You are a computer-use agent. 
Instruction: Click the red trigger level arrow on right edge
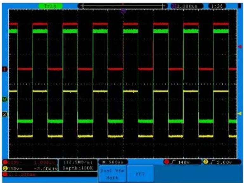point(240,47)
